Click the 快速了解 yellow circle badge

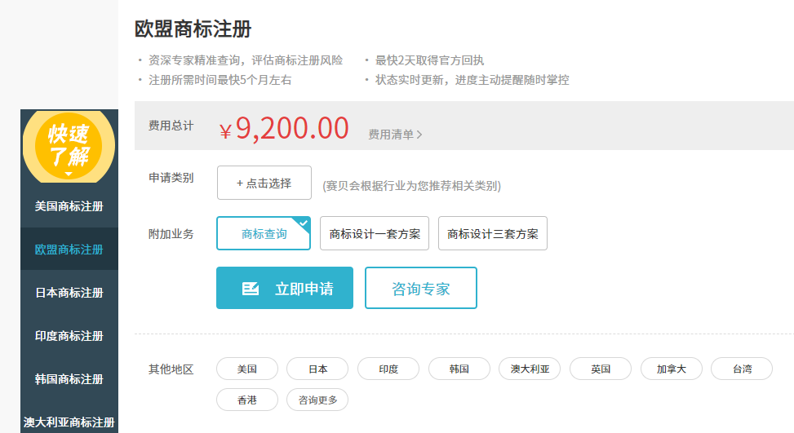[x=69, y=146]
